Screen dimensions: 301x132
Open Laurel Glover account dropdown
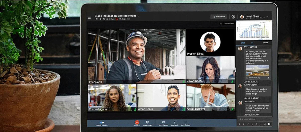(267, 17)
